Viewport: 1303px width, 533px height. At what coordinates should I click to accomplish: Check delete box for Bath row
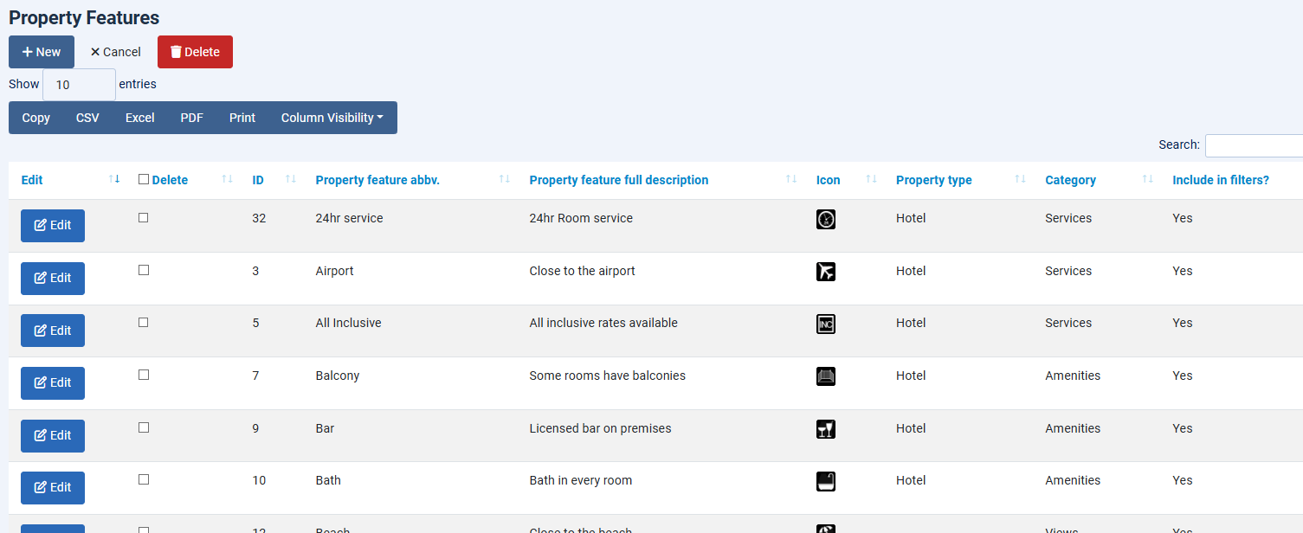tap(144, 479)
